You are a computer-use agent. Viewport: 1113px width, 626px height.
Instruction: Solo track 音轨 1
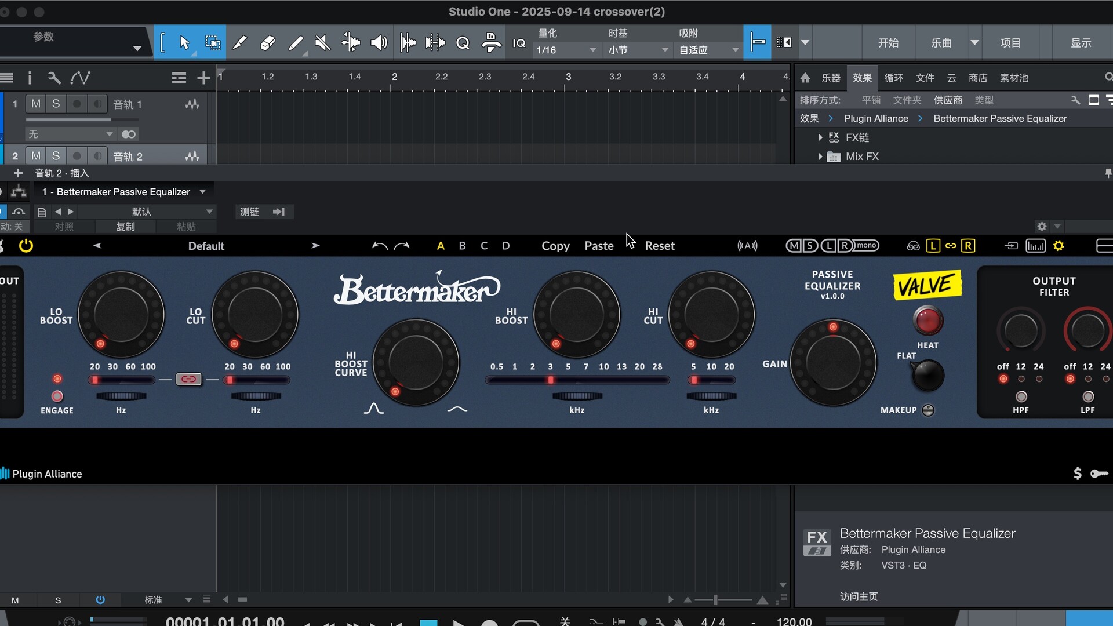tap(56, 104)
